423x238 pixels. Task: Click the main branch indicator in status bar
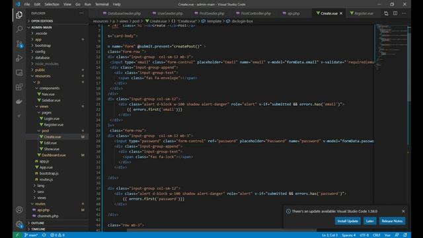(31, 235)
